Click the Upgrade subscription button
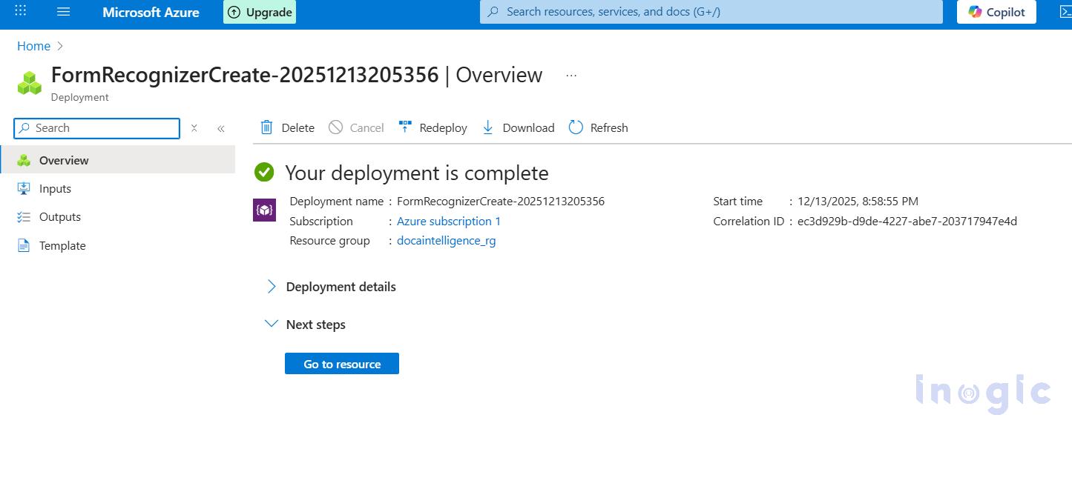Image resolution: width=1072 pixels, height=492 pixels. coord(259,12)
